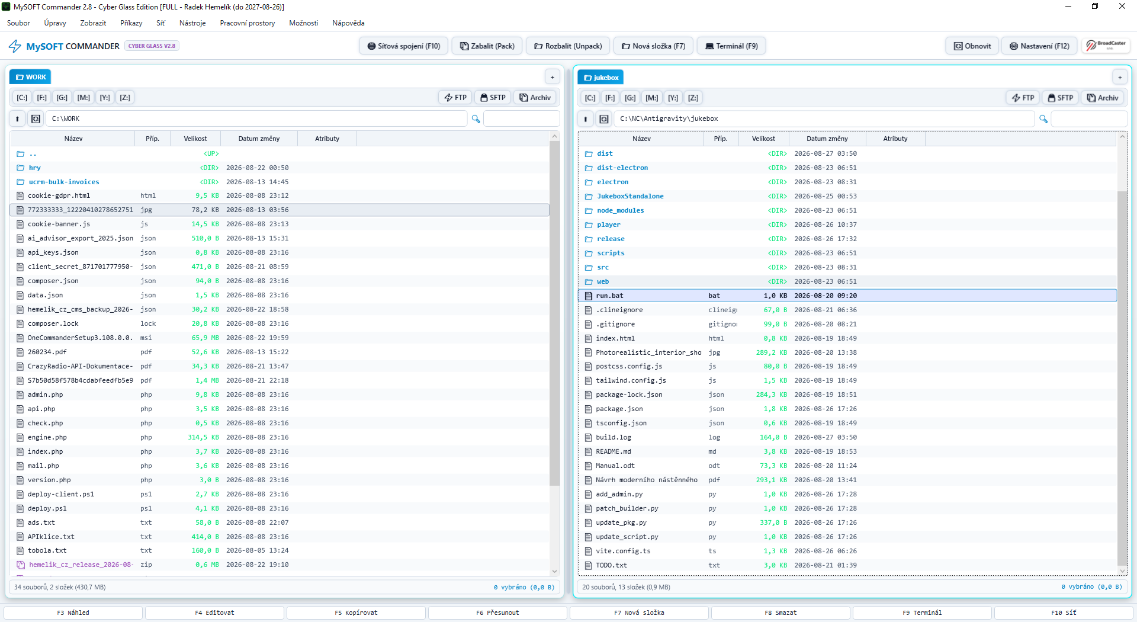This screenshot has height=622, width=1137.
Task: Open Terminál (F9) from toolbar
Action: [731, 46]
